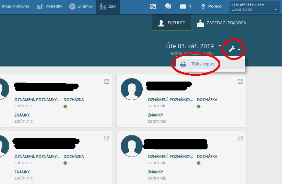Select Tisk / export from the menu
This screenshot has height=184, width=282.
coord(202,64)
